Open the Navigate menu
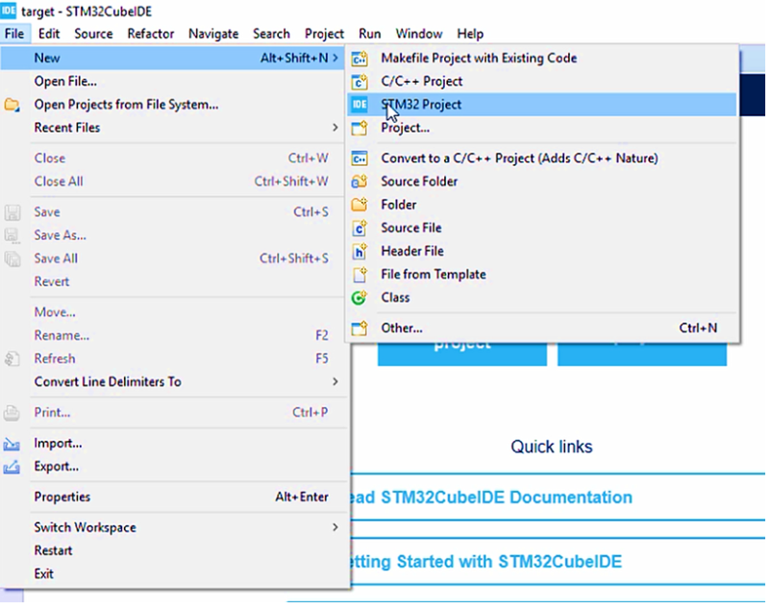 213,34
